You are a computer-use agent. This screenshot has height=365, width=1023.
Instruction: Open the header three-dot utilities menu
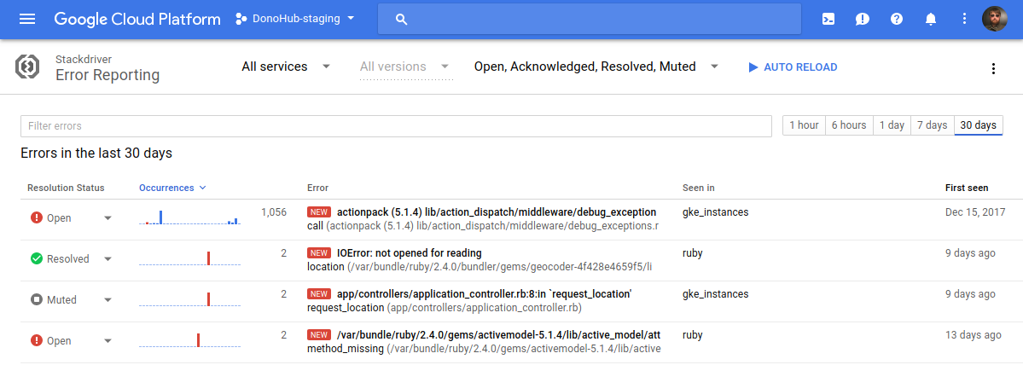[x=964, y=19]
